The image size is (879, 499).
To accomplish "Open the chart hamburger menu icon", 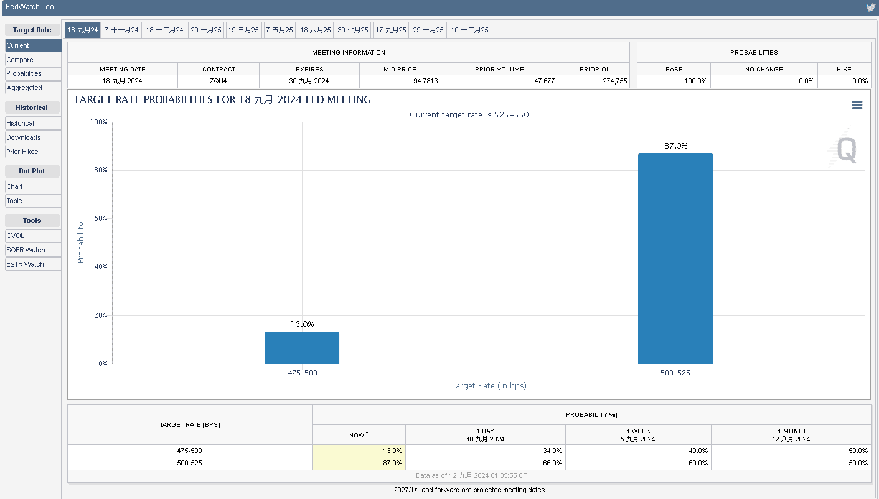I will (x=857, y=105).
